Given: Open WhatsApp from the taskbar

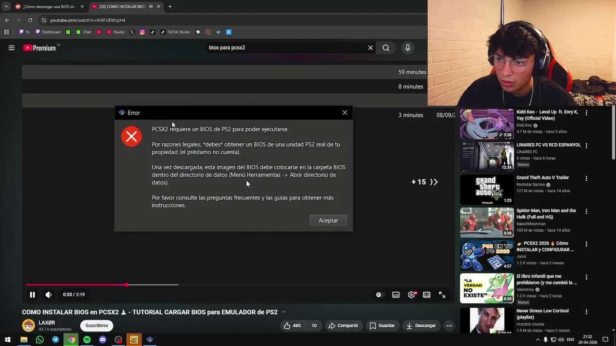Looking at the screenshot, I should (39, 340).
